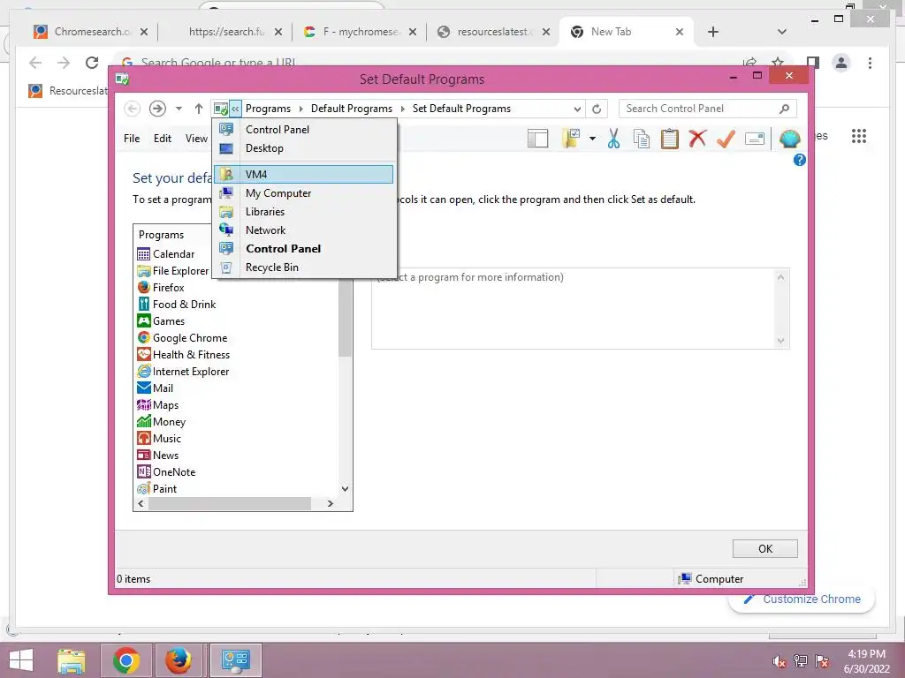The width and height of the screenshot is (905, 678).
Task: Click Default Programs in the breadcrumb path
Action: pos(352,109)
